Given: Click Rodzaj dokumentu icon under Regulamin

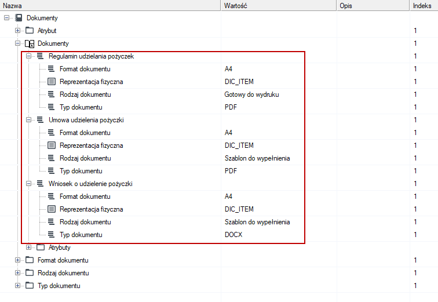Looking at the screenshot, I should pos(51,94).
